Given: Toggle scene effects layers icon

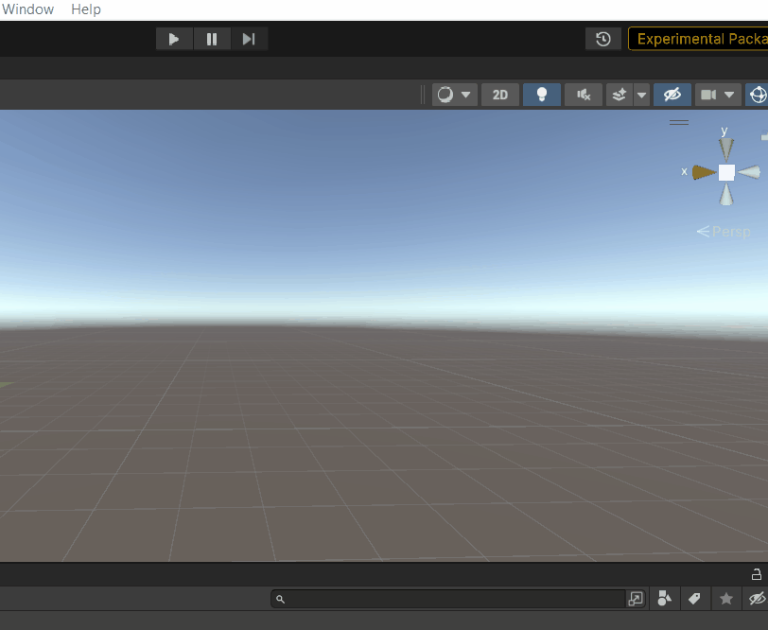Looking at the screenshot, I should click(620, 95).
